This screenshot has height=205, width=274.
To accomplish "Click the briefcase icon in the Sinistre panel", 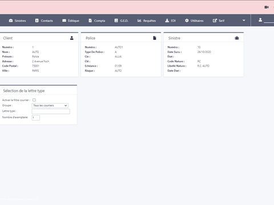I will point(237,38).
